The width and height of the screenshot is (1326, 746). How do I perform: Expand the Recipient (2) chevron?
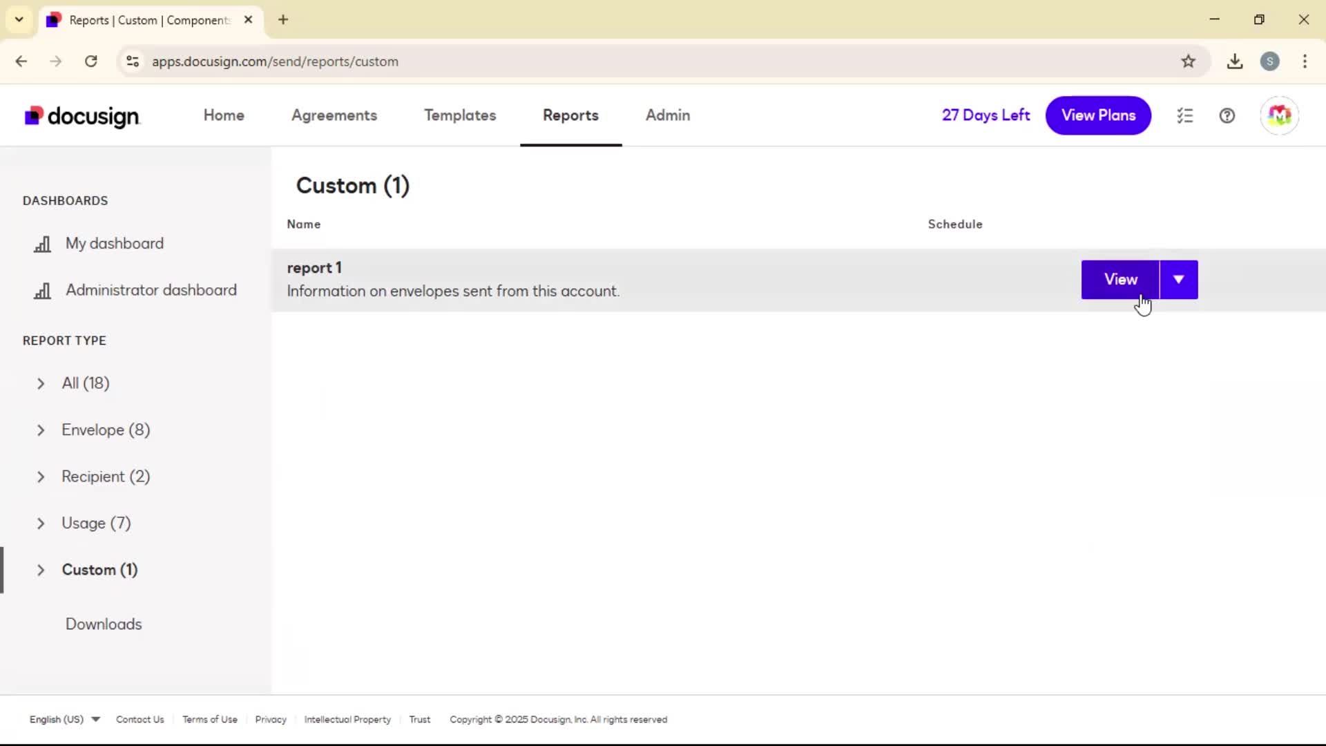click(41, 477)
